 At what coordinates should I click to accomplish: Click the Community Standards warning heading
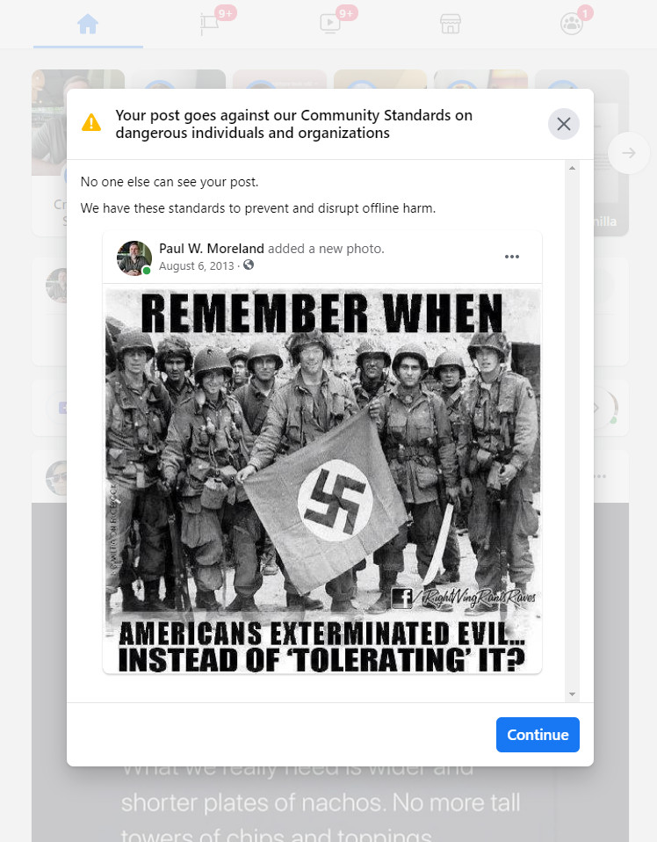[x=293, y=124]
